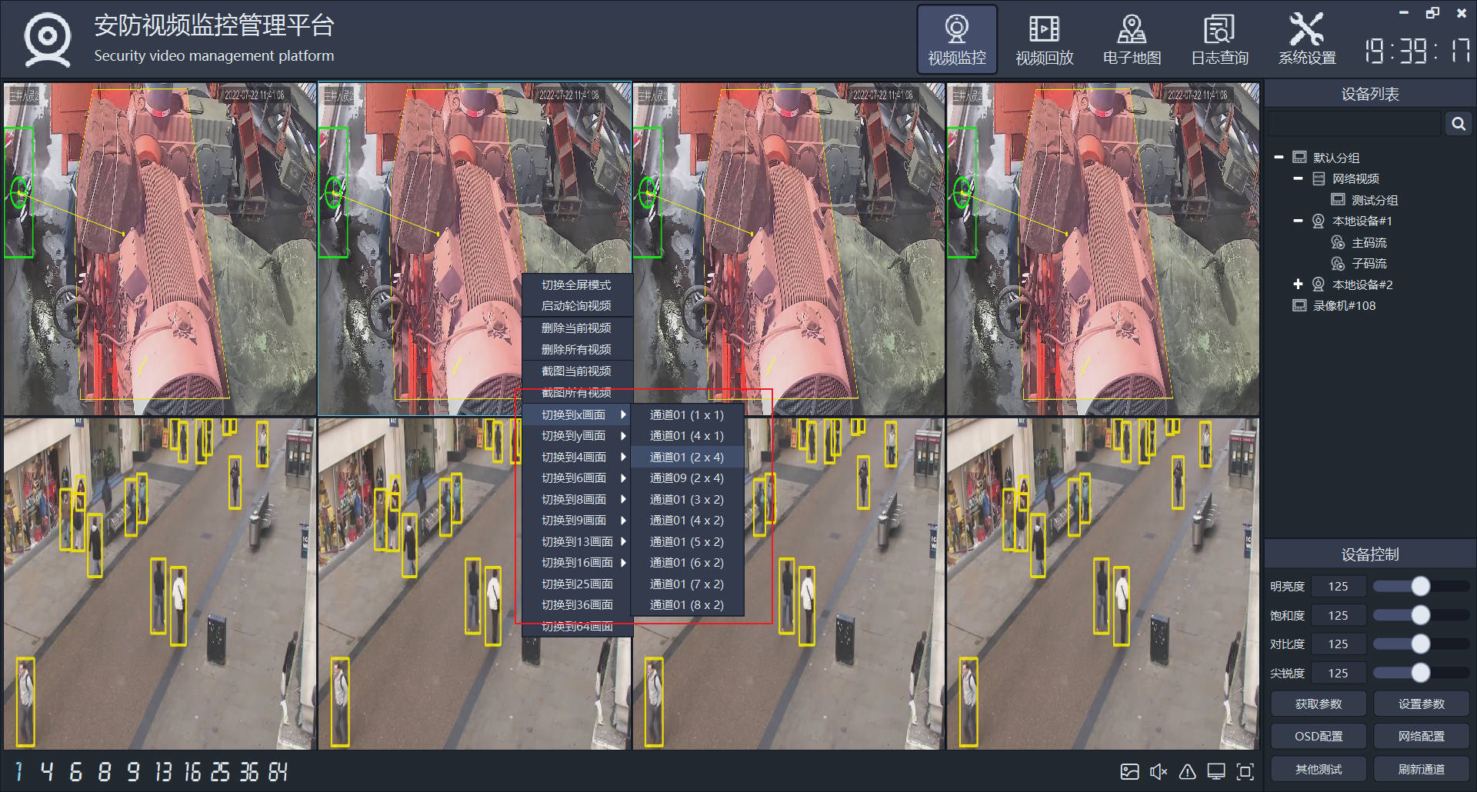Viewport: 1477px width, 792px height.
Task: Choose 截图所有视频 from context menu
Action: pyautogui.click(x=576, y=392)
